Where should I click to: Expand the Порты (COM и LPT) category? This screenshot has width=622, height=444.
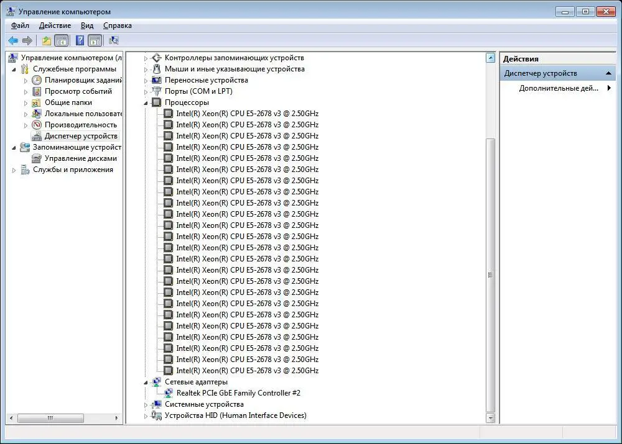(146, 92)
